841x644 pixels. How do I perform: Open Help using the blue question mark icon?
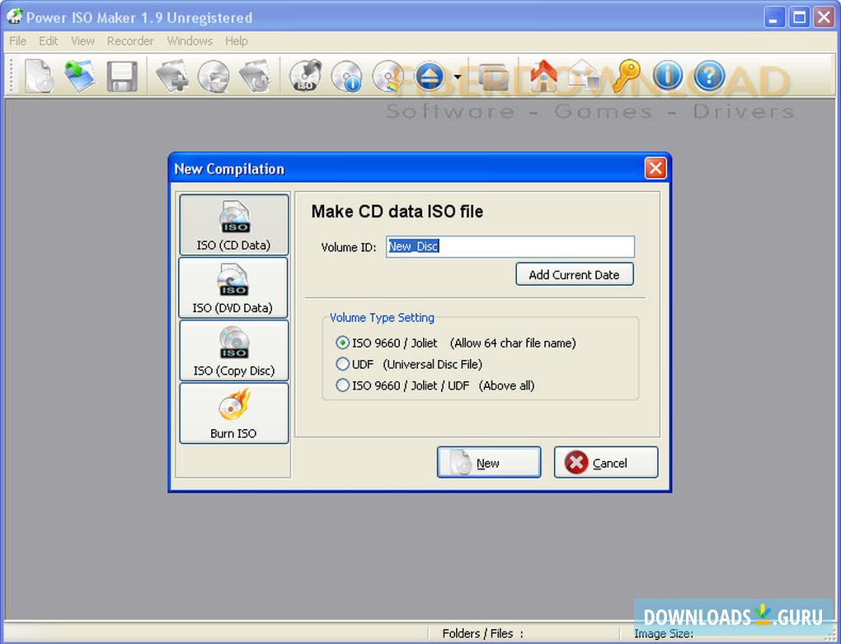click(709, 75)
